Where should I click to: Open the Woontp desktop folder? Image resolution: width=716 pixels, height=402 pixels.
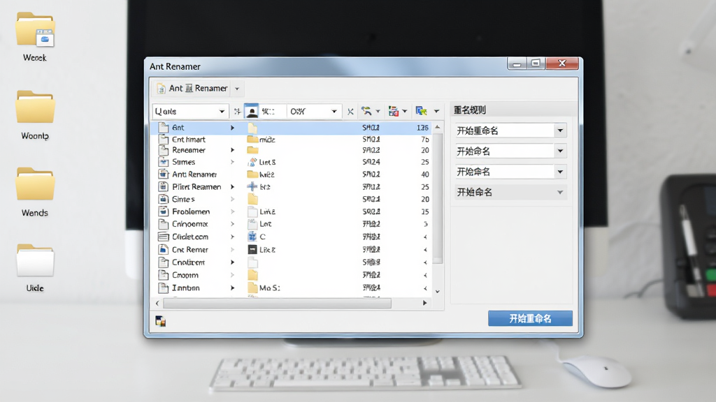(x=35, y=114)
